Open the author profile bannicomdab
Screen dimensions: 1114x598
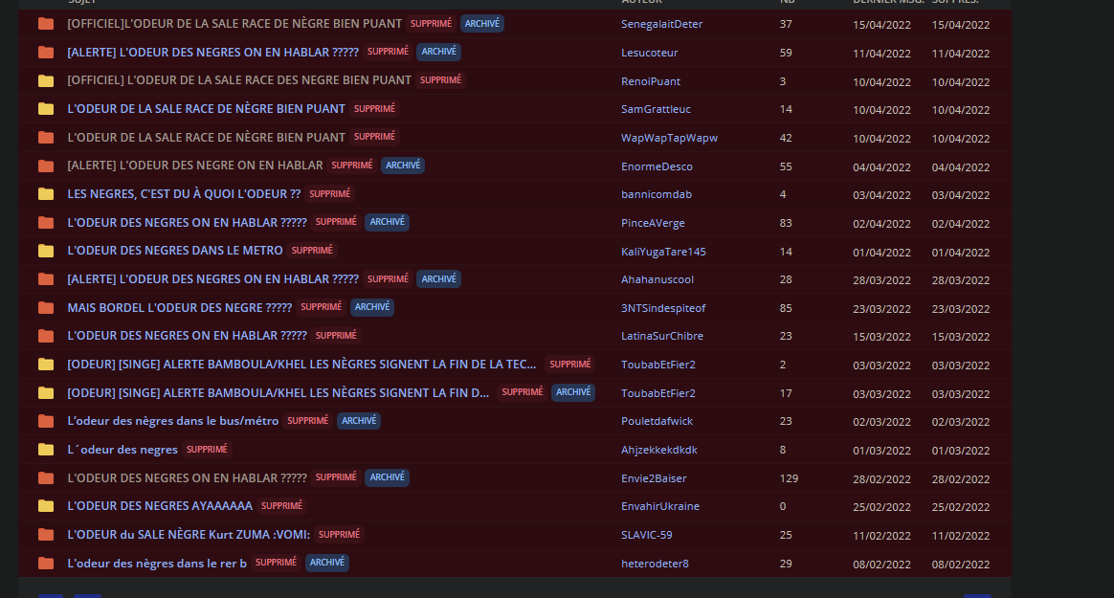(x=657, y=194)
